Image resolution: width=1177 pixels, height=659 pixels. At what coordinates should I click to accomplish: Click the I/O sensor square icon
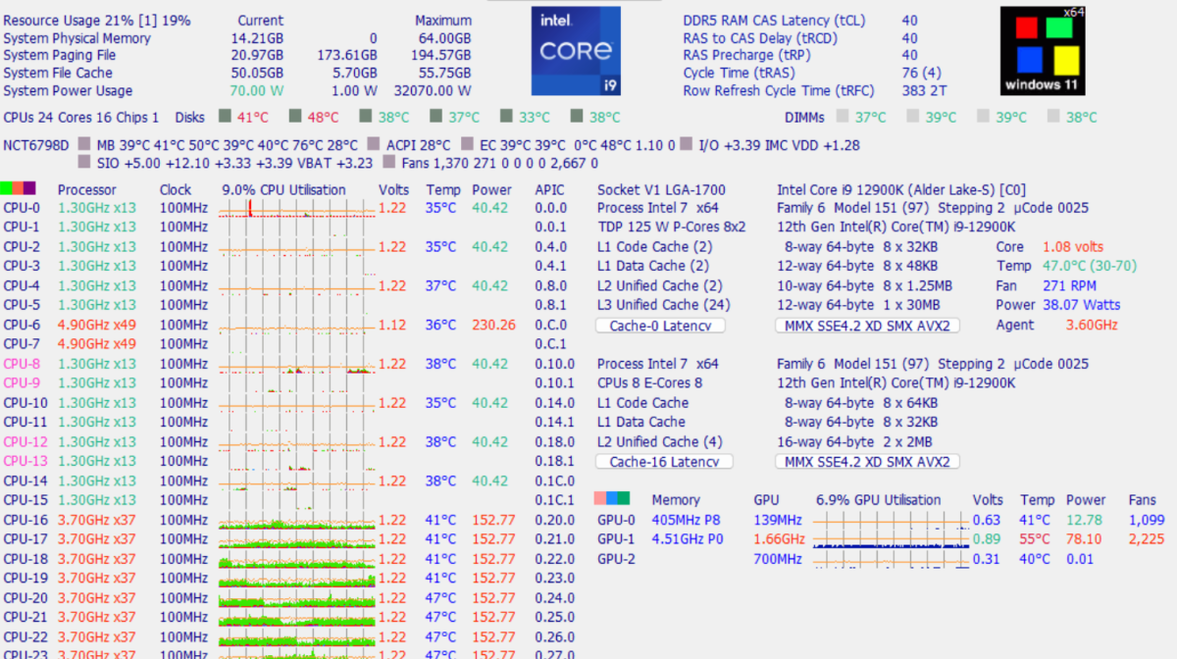(686, 145)
